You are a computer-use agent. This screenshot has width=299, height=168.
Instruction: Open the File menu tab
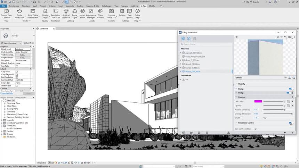coord(3,6)
